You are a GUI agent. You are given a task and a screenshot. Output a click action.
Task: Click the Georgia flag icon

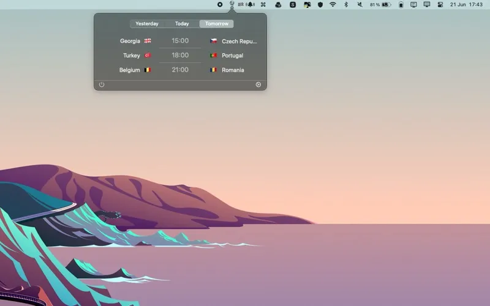pos(148,40)
